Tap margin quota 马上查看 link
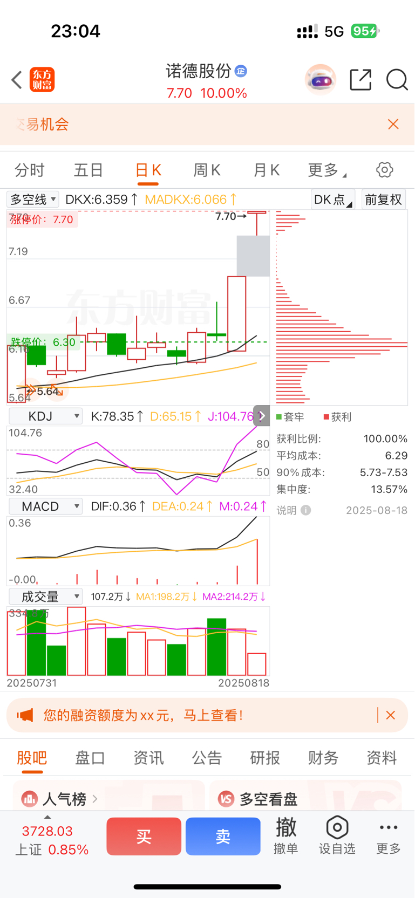Viewport: 415px width, 898px height. (213, 715)
